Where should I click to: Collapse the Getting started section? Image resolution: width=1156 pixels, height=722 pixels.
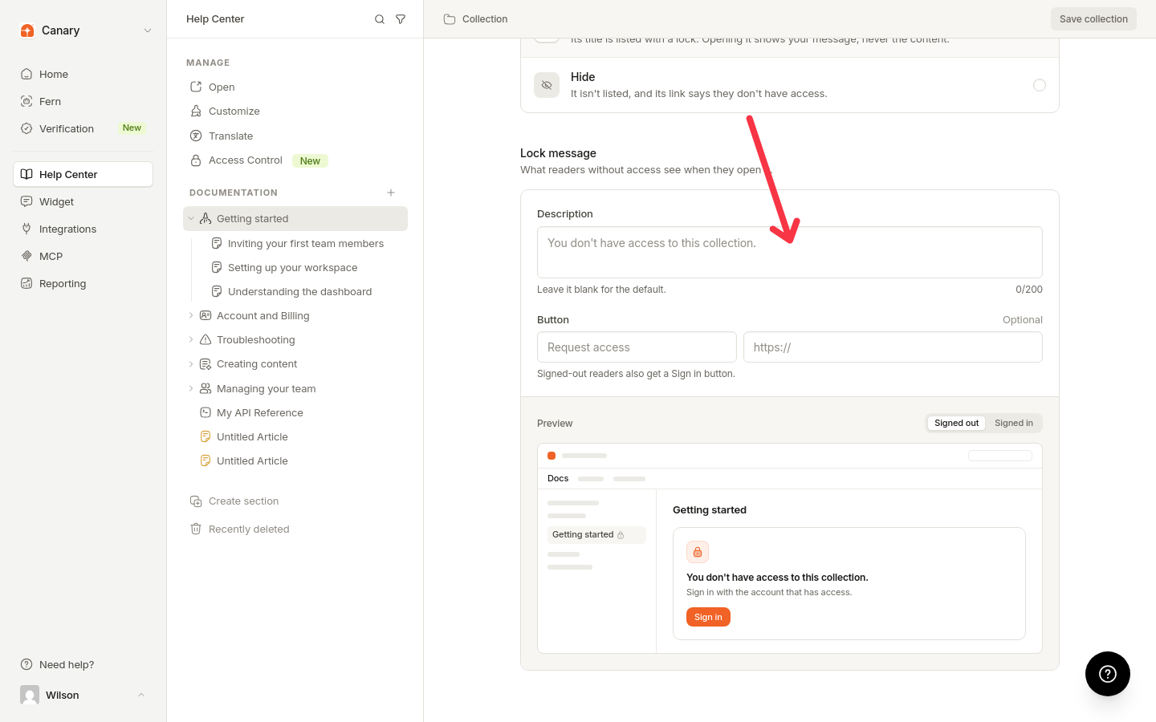coord(191,218)
